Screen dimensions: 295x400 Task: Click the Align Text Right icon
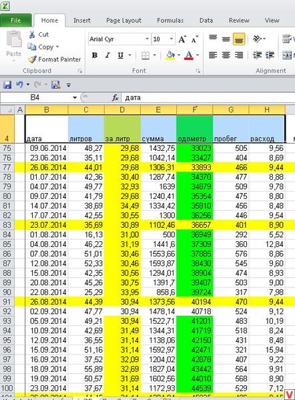239,55
